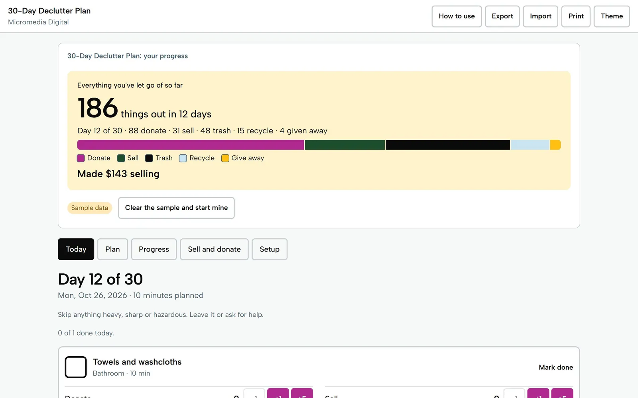This screenshot has width=638, height=398.
Task: Click the Trash legend black swatch
Action: click(149, 158)
